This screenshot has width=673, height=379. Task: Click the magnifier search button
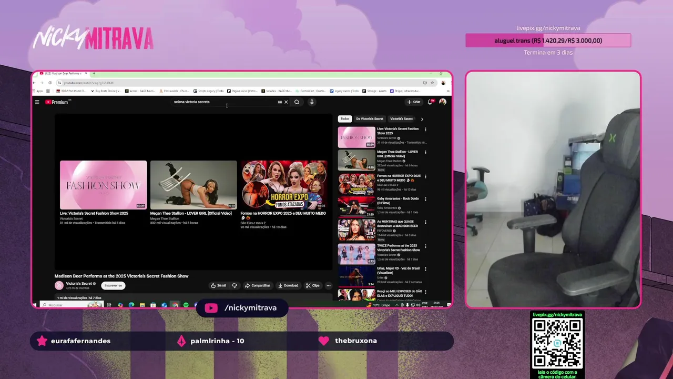[x=297, y=102]
